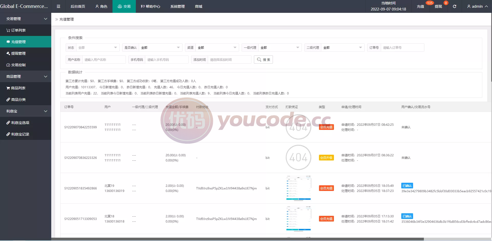Open 利息宝选项 in the sidebar

tap(26, 123)
